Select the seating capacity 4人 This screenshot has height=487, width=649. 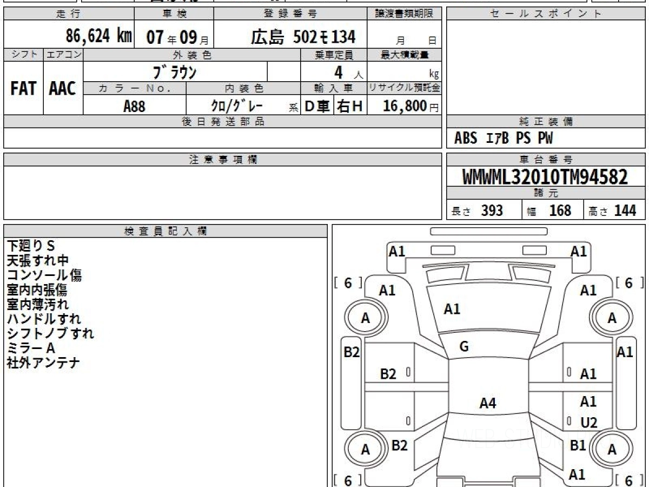348,73
